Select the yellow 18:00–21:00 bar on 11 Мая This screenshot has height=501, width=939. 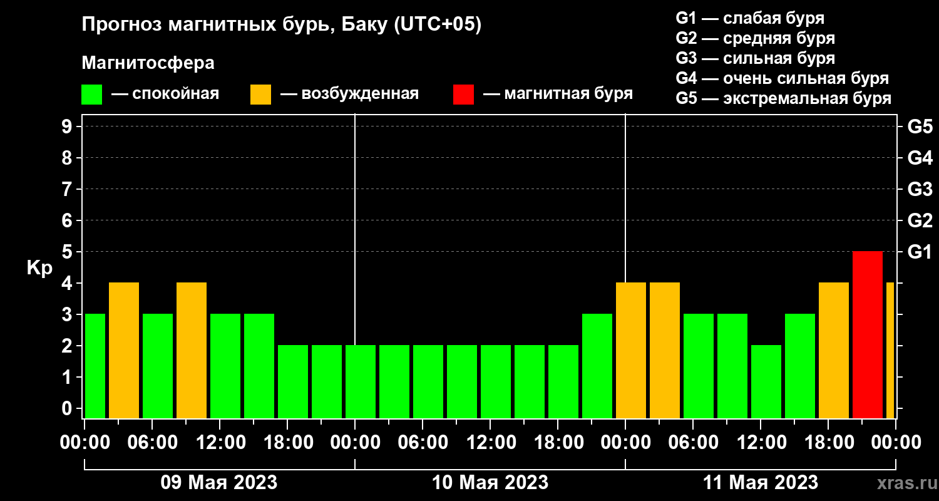[x=834, y=351]
